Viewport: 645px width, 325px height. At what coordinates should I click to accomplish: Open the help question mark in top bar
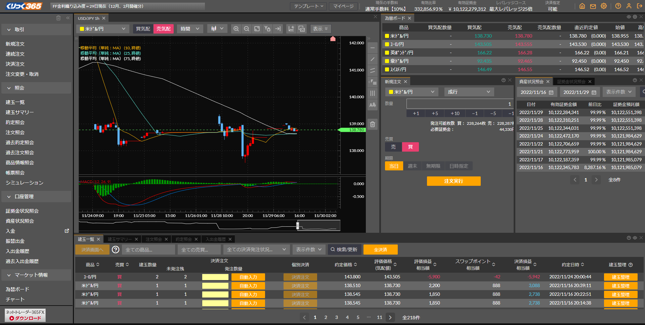click(618, 6)
